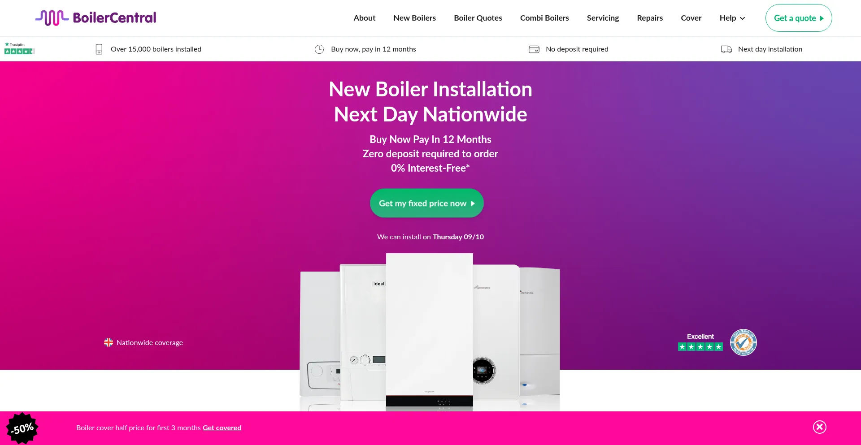Click the credit card icon beside No deposit required

pyautogui.click(x=534, y=49)
